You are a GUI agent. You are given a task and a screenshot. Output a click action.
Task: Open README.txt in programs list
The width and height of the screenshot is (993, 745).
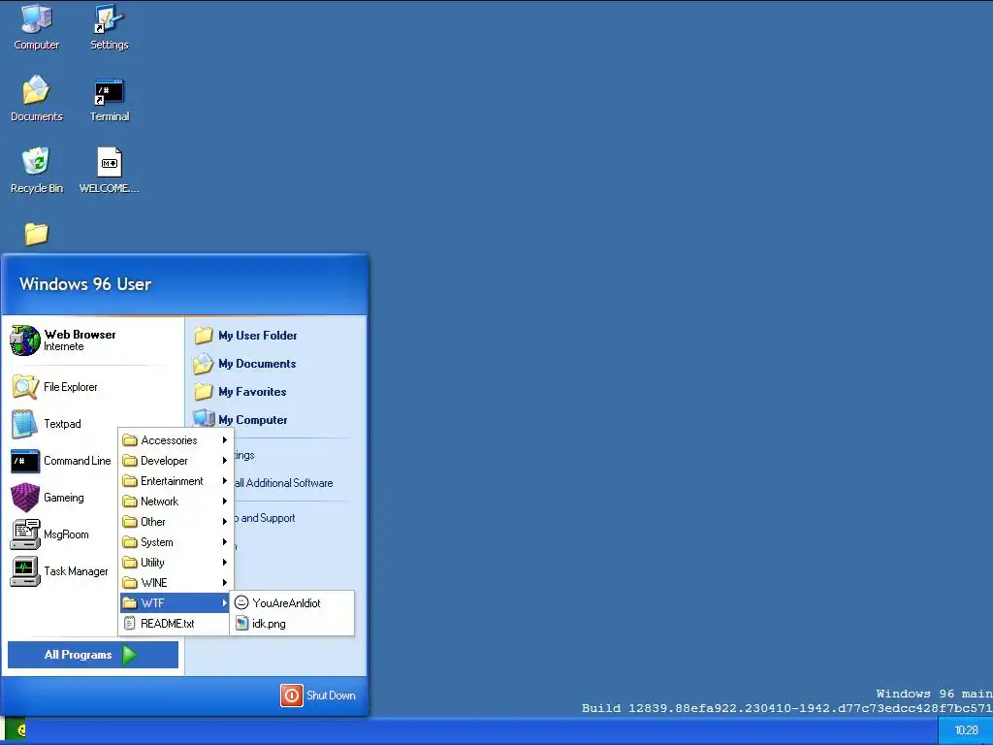tap(175, 624)
